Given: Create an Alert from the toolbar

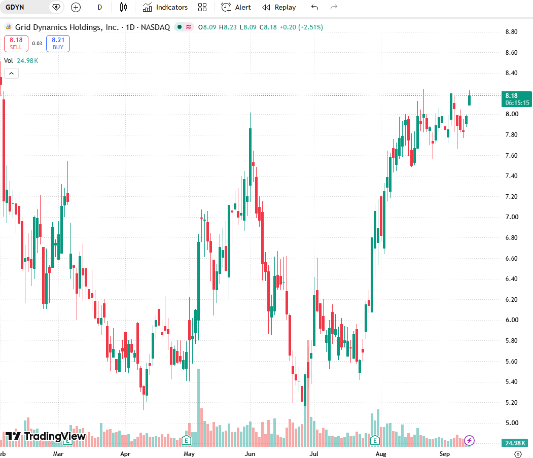Looking at the screenshot, I should 236,7.
